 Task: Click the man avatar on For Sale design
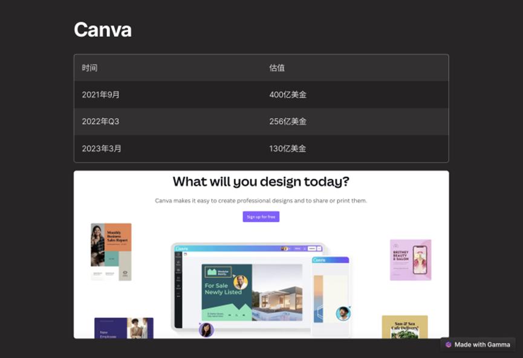241,282
